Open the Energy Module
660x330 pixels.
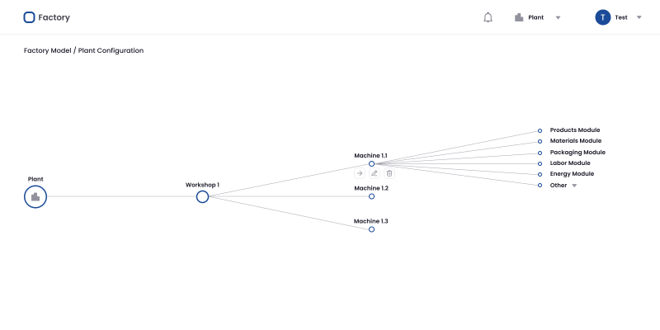tap(572, 174)
